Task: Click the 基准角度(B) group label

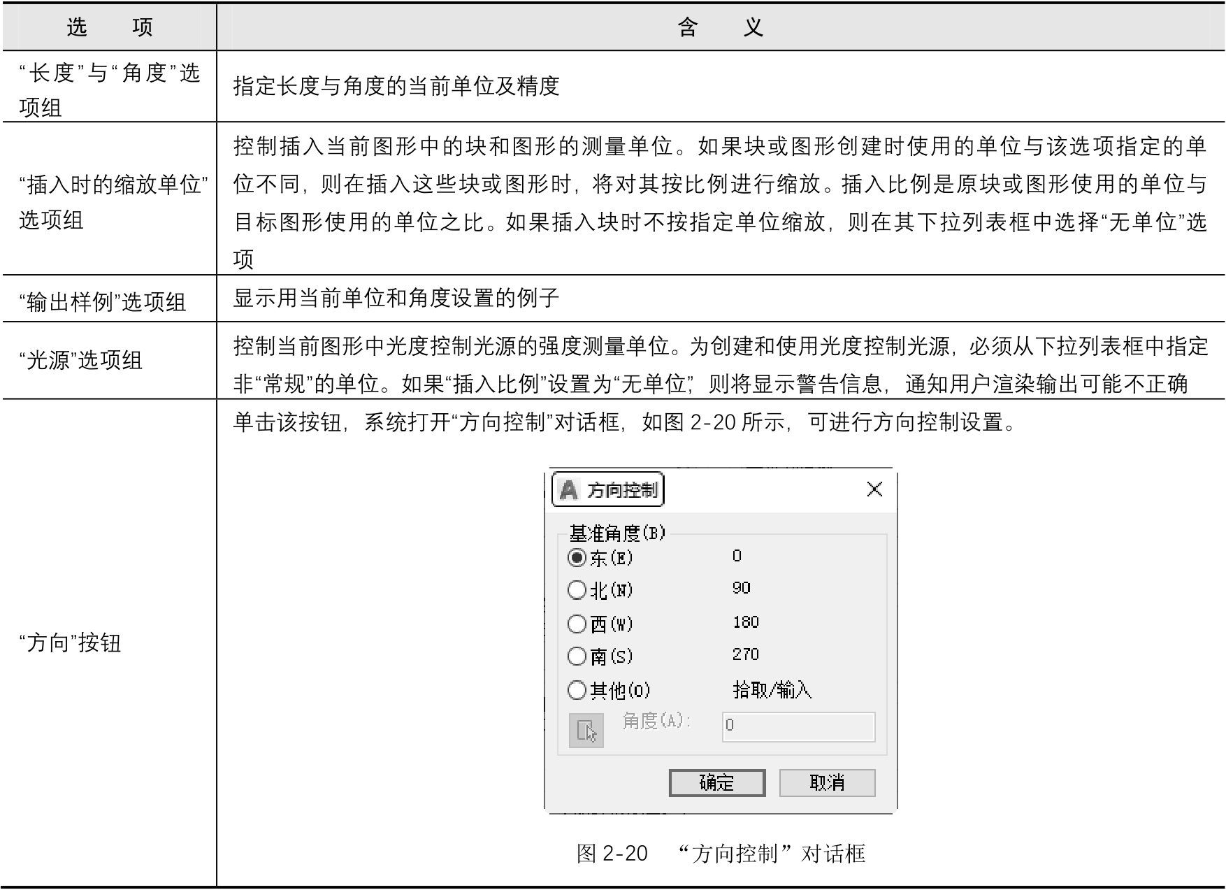Action: (x=617, y=534)
